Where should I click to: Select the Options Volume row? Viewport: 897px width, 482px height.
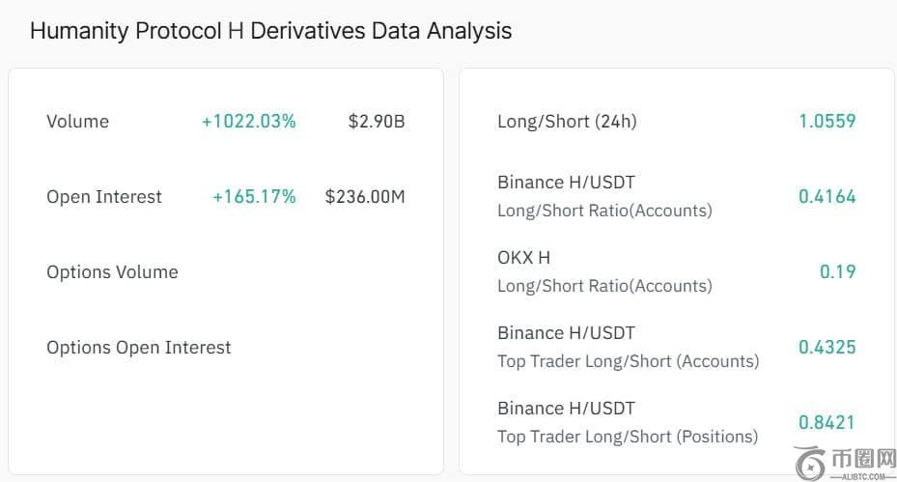click(x=112, y=272)
